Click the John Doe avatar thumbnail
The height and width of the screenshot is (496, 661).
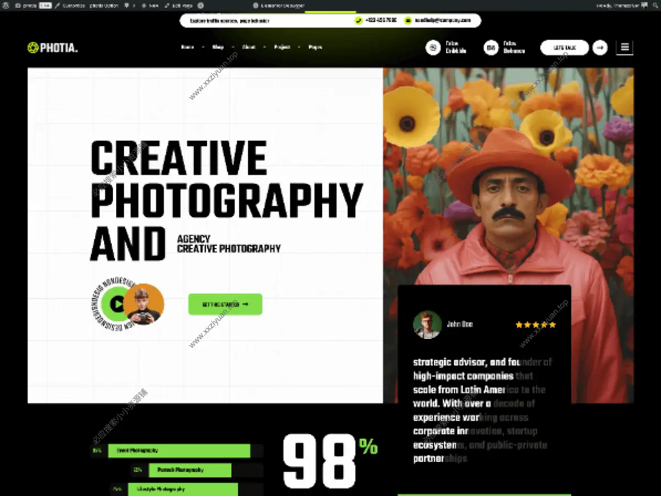427,325
